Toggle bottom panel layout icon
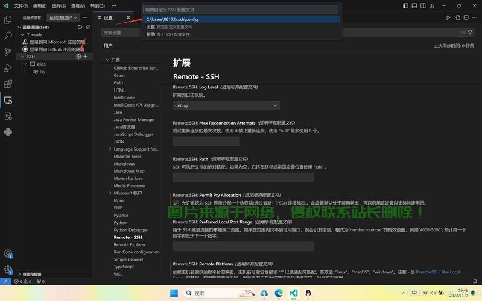The width and height of the screenshot is (482, 301). 414,5
